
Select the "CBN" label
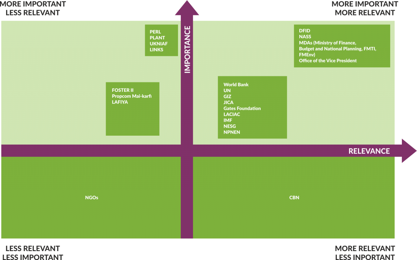(294, 198)
